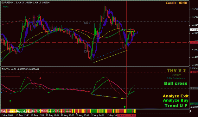The height and width of the screenshot is (117, 198).
Task: Click the System label under THV V 3
Action: point(176,75)
